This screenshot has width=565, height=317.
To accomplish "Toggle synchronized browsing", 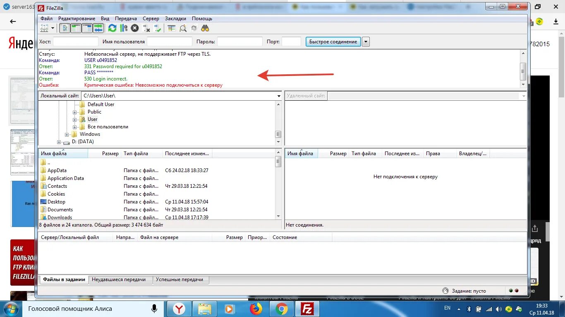I will (x=194, y=28).
